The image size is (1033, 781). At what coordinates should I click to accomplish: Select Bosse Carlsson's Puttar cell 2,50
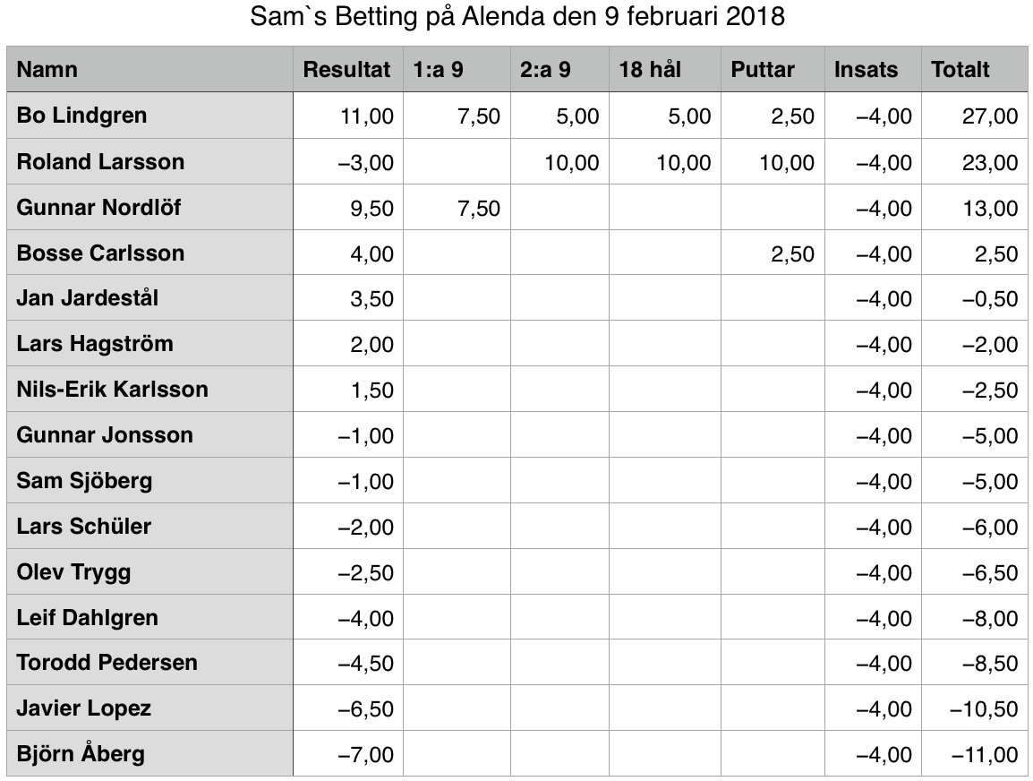pyautogui.click(x=773, y=253)
